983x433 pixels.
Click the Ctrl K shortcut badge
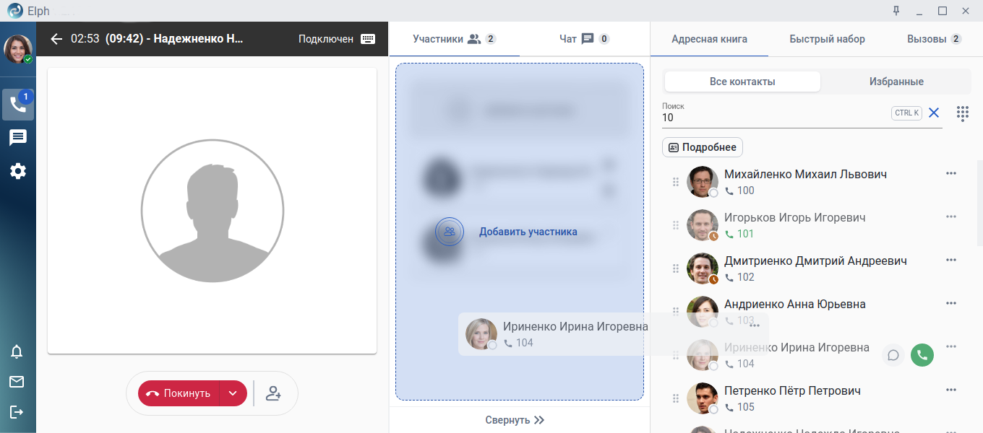(906, 113)
